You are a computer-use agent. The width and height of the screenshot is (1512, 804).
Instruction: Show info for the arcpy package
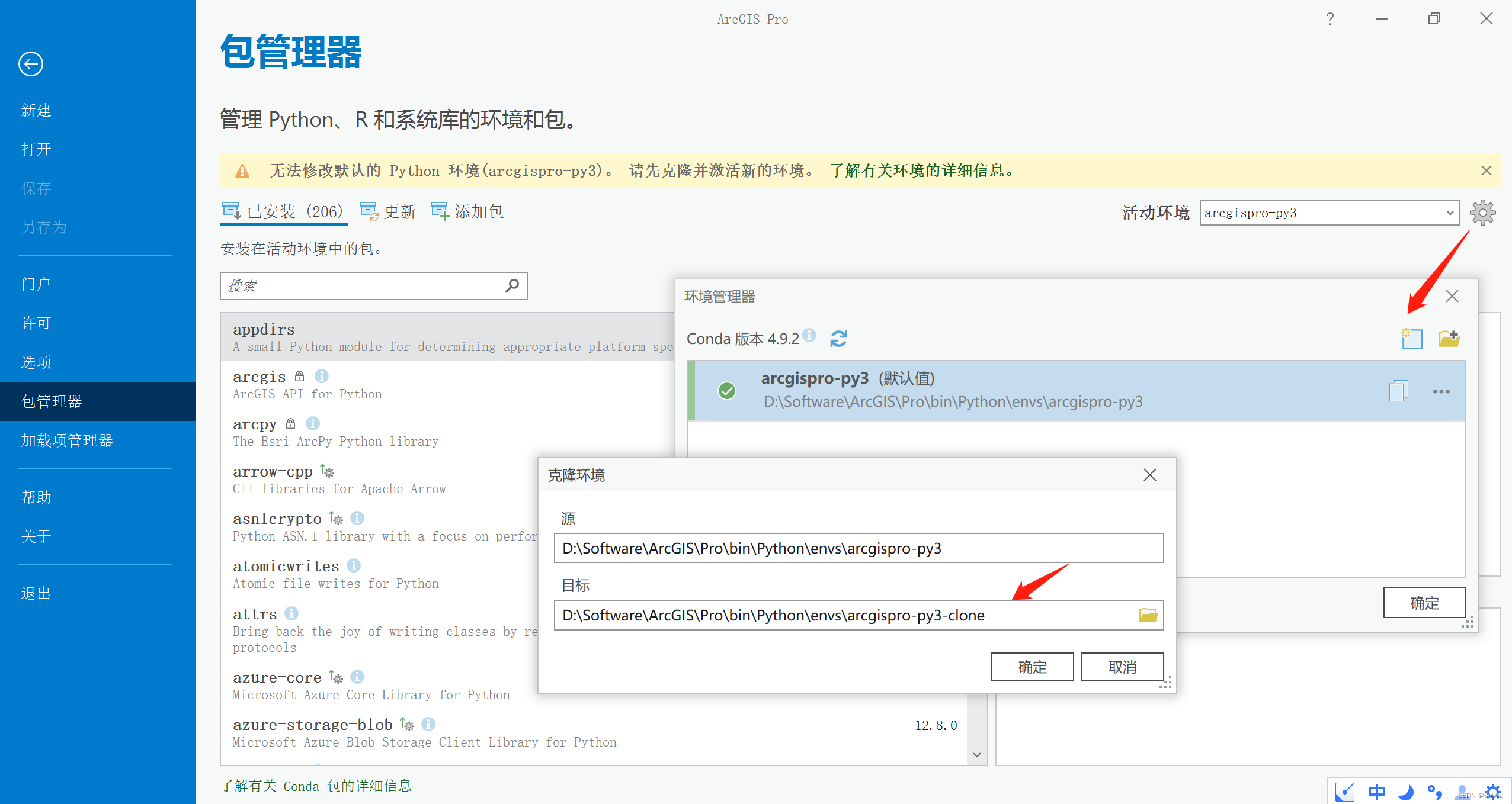313,423
